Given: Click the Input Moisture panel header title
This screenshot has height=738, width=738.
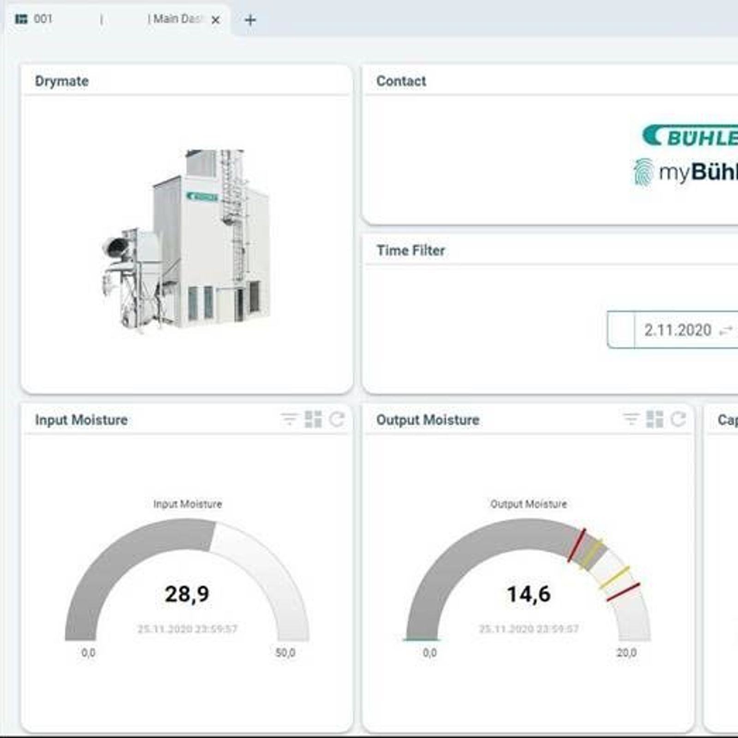Looking at the screenshot, I should pos(82,420).
